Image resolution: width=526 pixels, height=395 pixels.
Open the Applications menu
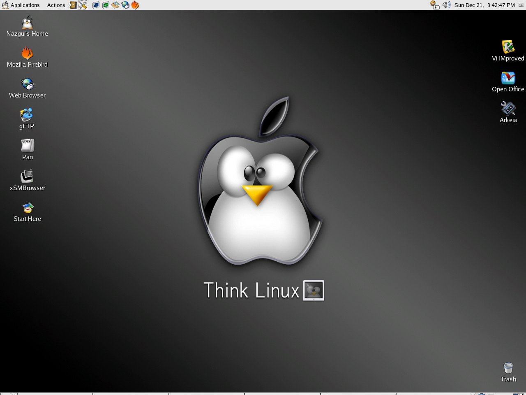point(21,5)
